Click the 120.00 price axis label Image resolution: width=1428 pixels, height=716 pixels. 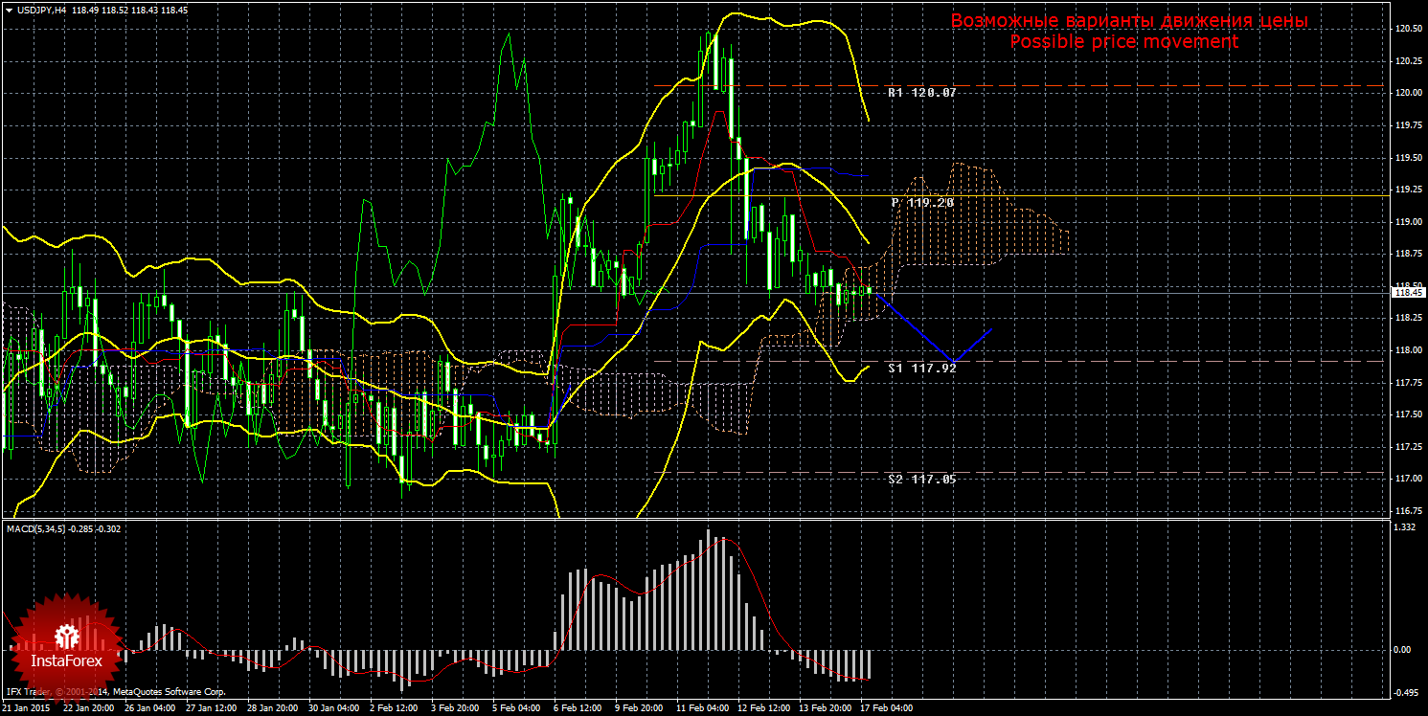[1408, 94]
